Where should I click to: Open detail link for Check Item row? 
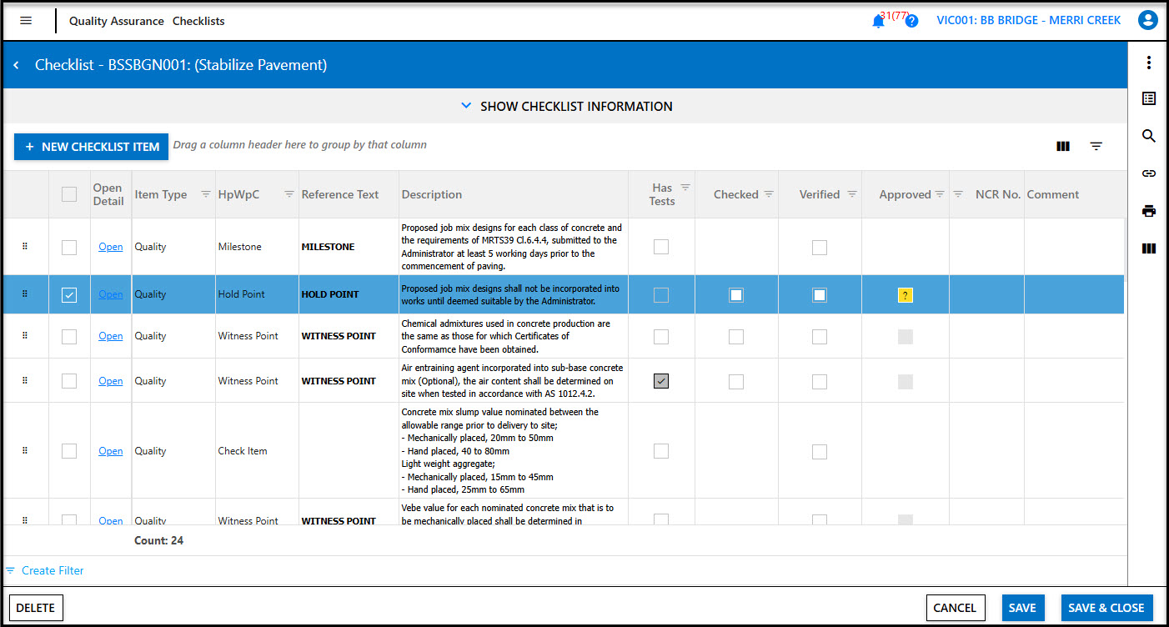tap(111, 451)
